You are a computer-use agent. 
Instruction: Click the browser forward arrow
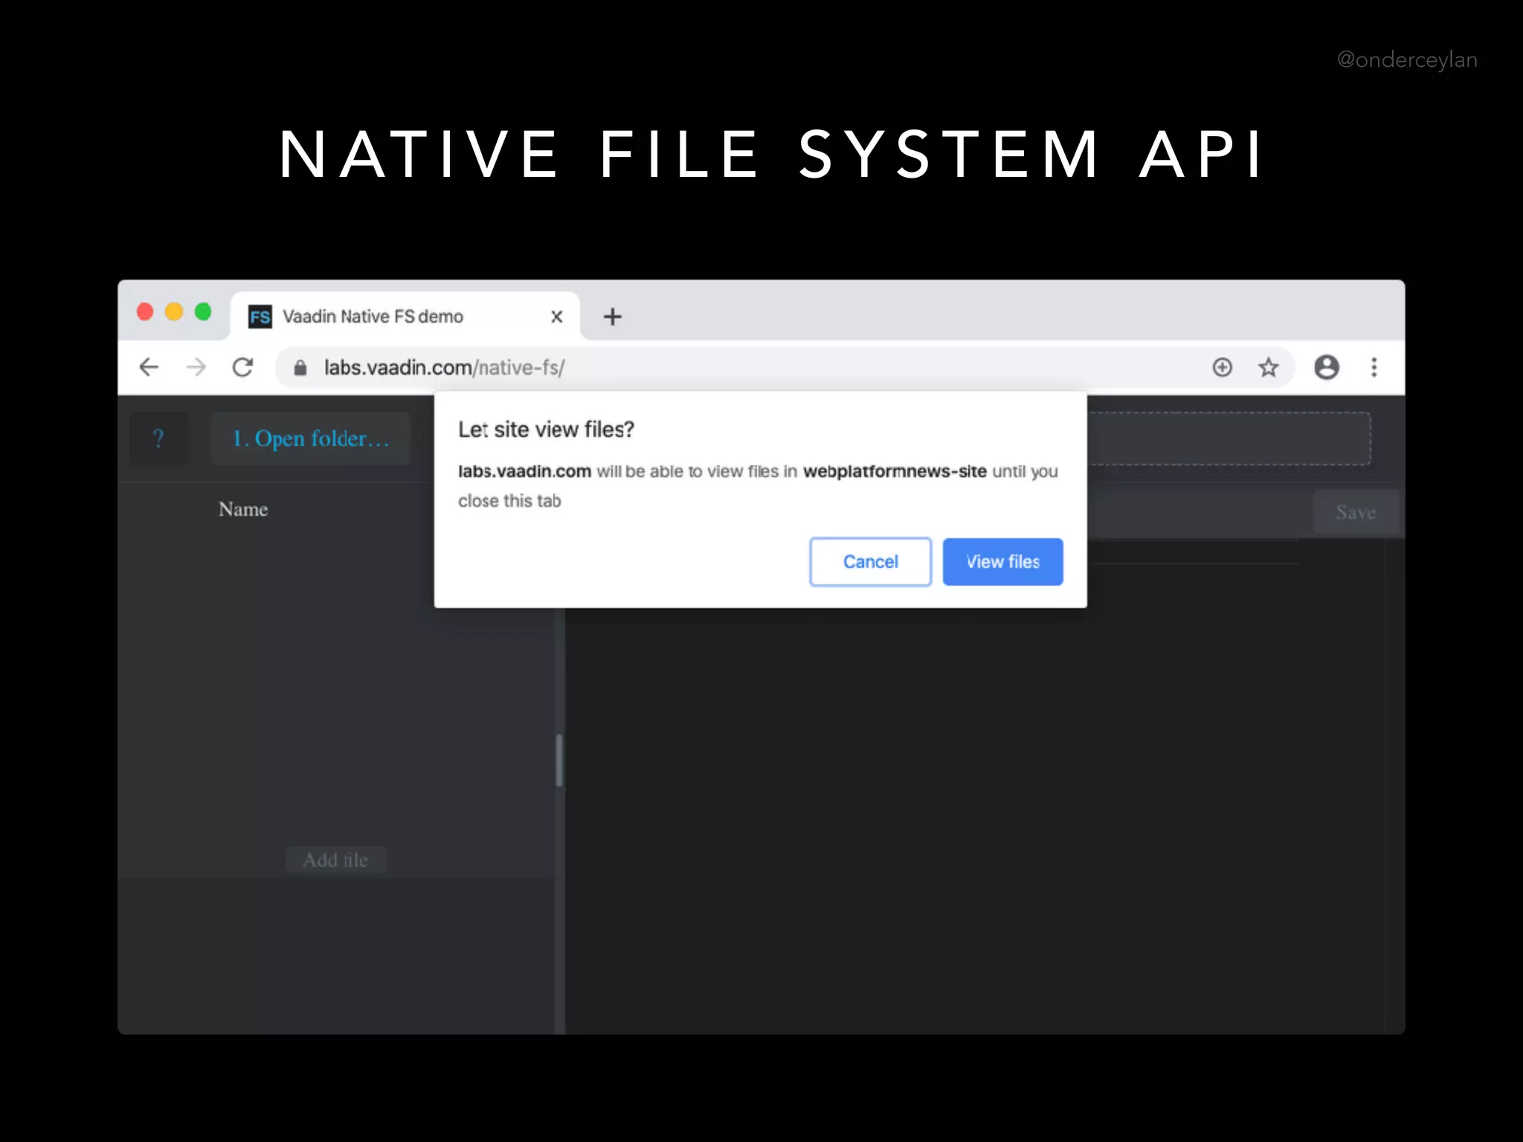click(x=196, y=367)
